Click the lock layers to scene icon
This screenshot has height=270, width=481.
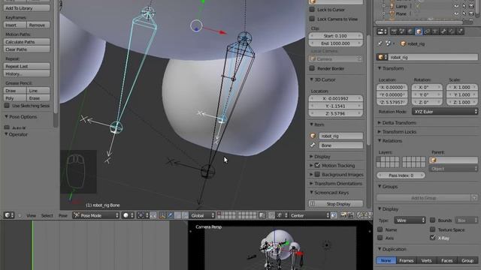pyautogui.click(x=262, y=215)
